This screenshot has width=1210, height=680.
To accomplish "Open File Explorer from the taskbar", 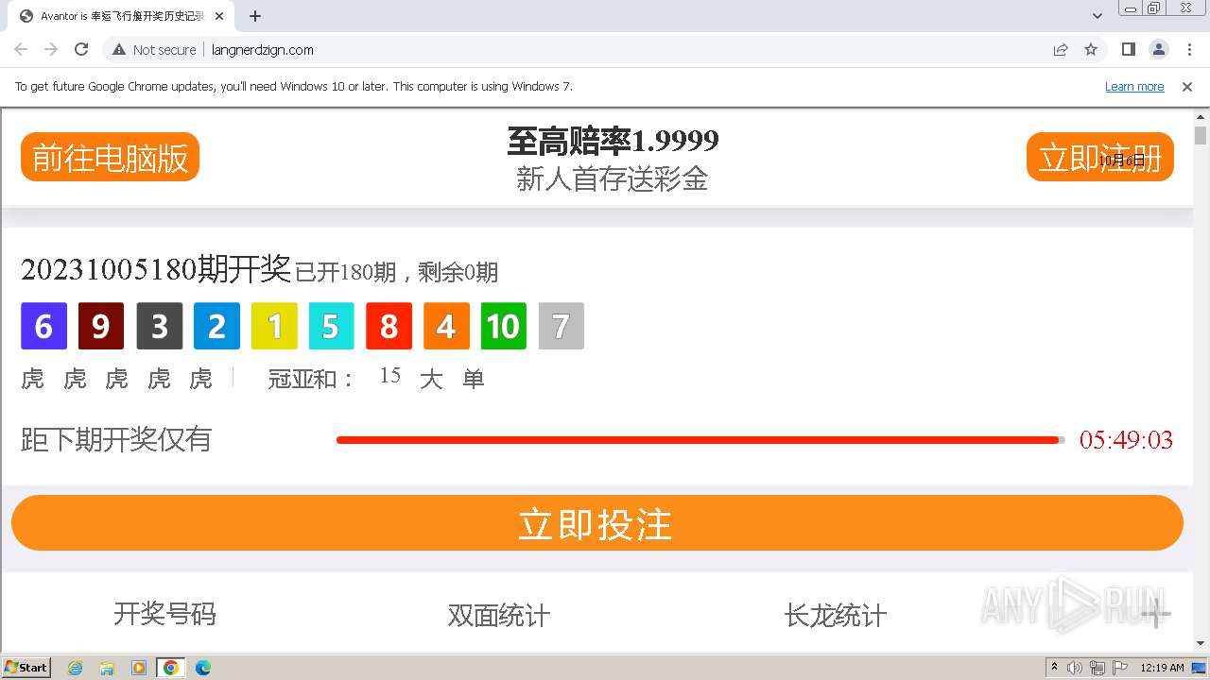I will point(107,668).
